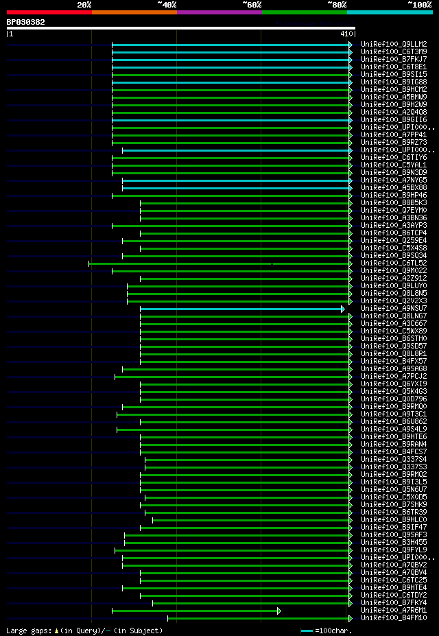
Task: Select label UniRef100_A7PP41
Action: [394, 134]
